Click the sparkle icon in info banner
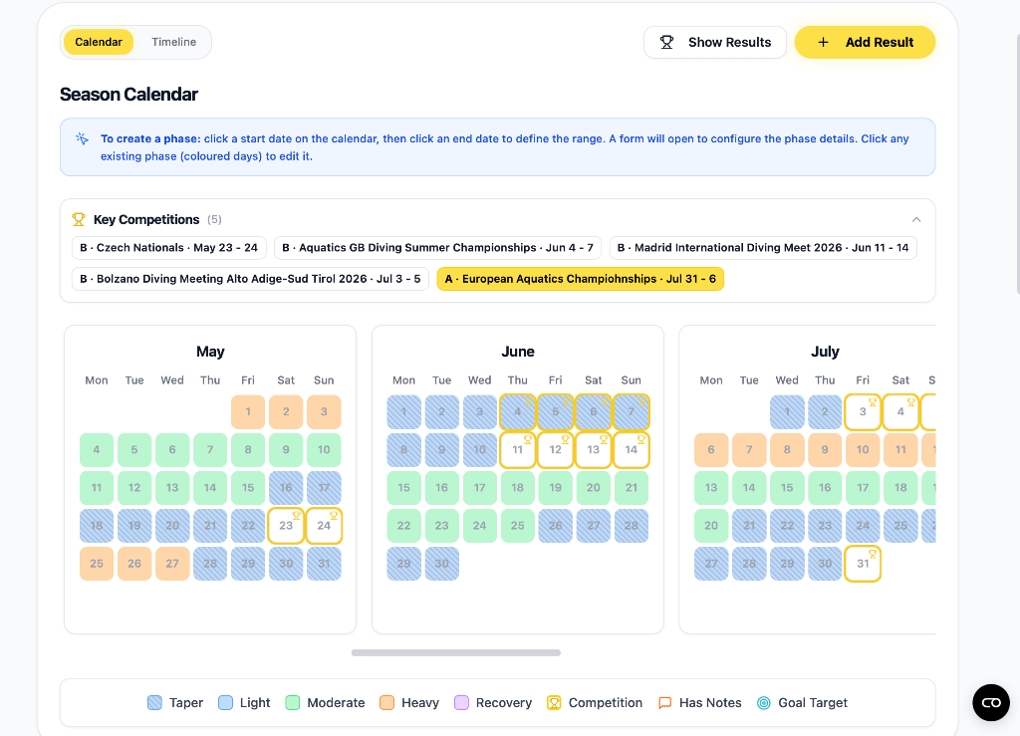 [x=82, y=138]
